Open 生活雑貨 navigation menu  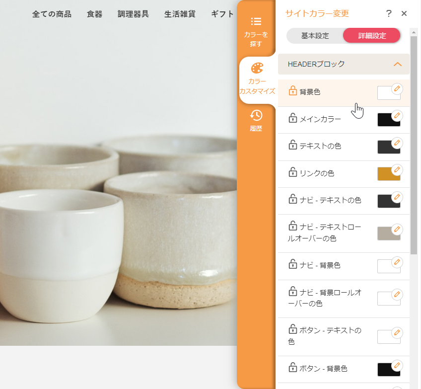(180, 14)
